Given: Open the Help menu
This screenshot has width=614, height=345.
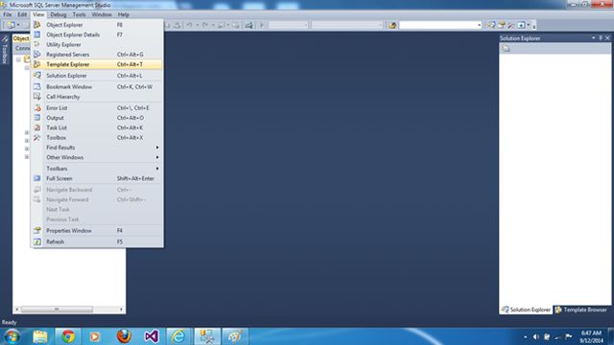Looking at the screenshot, I should 124,14.
